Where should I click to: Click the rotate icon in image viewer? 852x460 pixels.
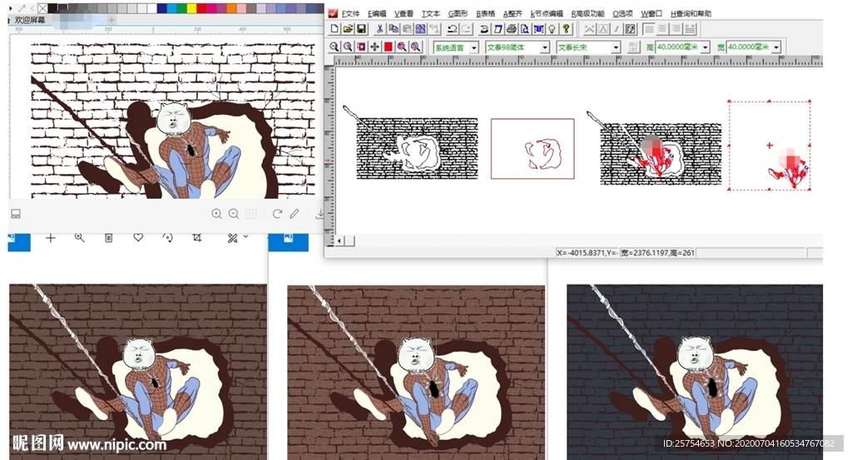point(277,214)
